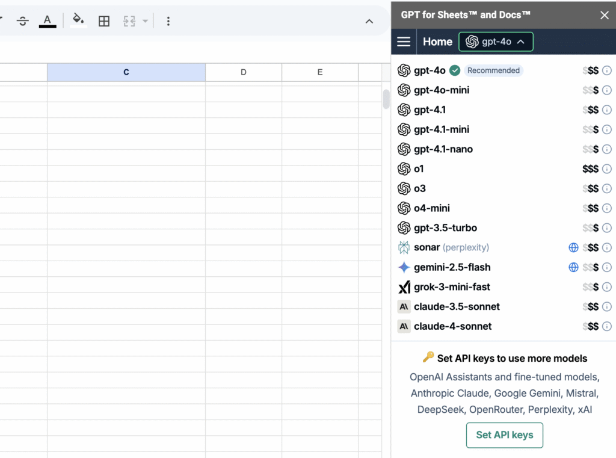The image size is (616, 458).
Task: Select the claude-4-sonnet model
Action: (504, 326)
